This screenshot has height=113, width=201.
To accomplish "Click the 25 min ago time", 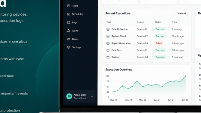I will pos(178,43).
